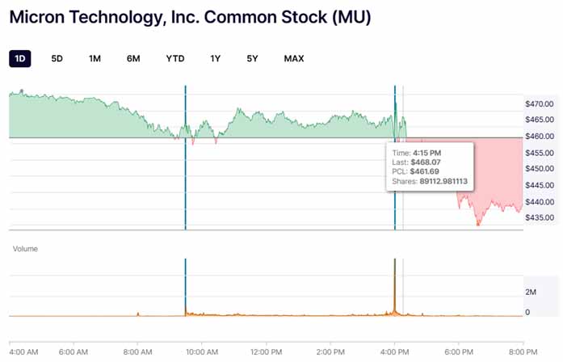563x362 pixels.
Task: Click the red after-hours low point near 6:30 PM
Action: tap(478, 224)
